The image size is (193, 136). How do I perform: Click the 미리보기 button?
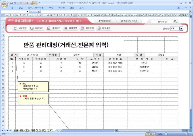[x=37, y=28]
